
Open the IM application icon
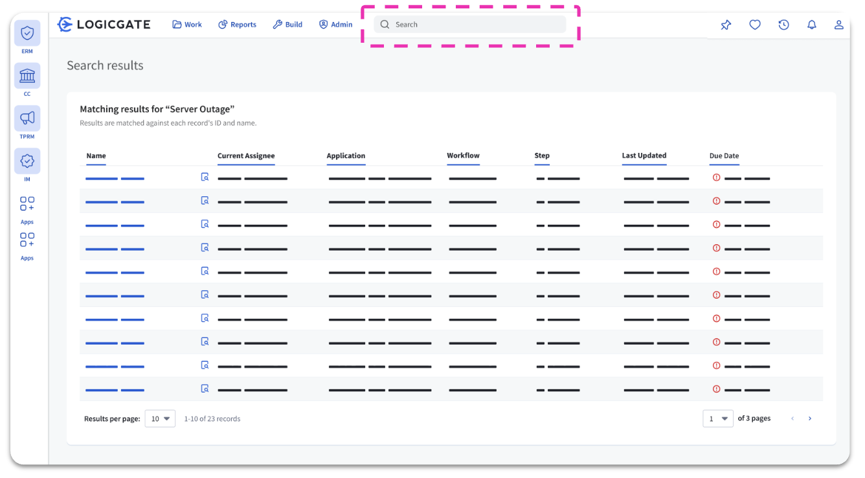(x=27, y=161)
